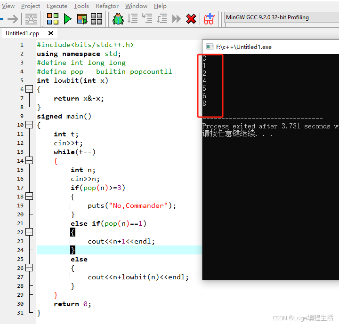
Task: Click the Compile & Run icon
Action: [x=82, y=19]
